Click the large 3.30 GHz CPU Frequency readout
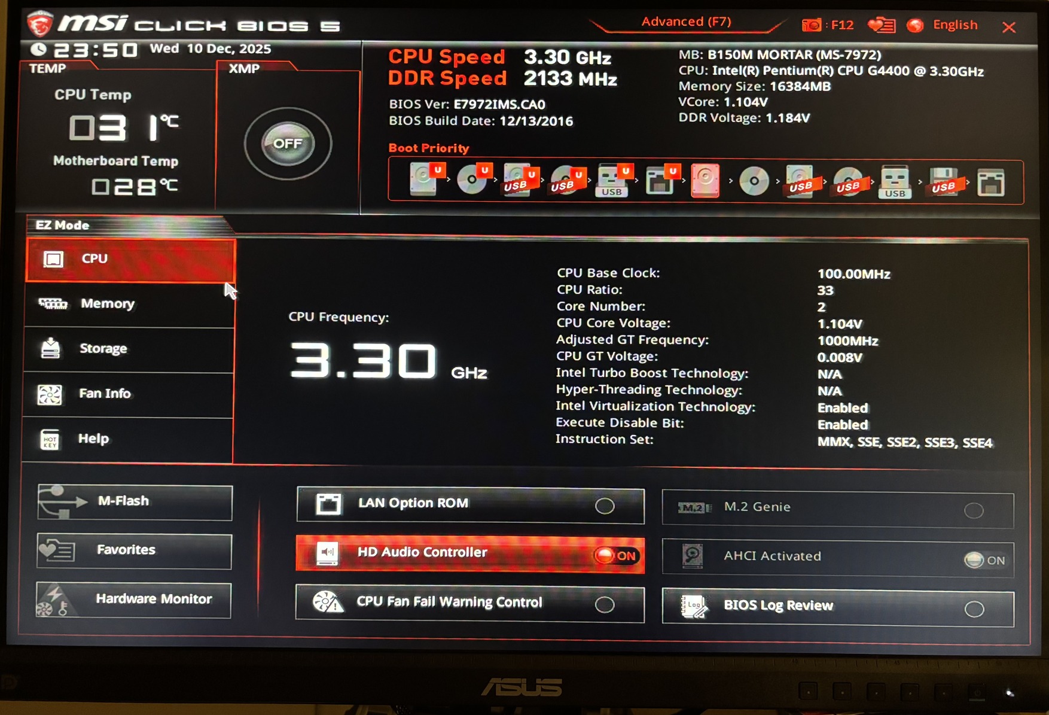 tap(389, 360)
